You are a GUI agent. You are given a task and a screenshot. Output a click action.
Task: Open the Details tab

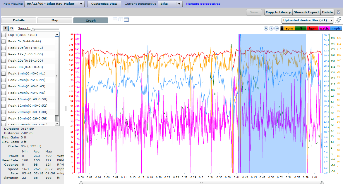[19, 20]
